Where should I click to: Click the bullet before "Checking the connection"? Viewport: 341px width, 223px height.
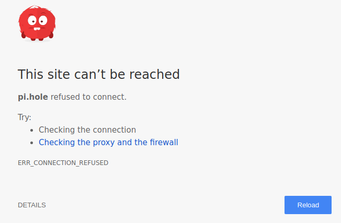click(32, 130)
